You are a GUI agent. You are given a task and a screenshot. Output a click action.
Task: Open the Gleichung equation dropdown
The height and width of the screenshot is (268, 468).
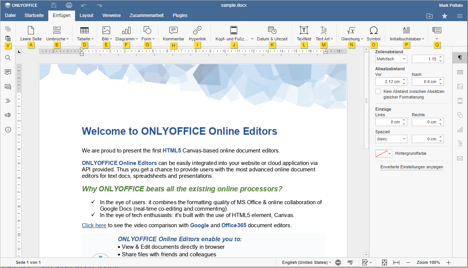(x=352, y=34)
